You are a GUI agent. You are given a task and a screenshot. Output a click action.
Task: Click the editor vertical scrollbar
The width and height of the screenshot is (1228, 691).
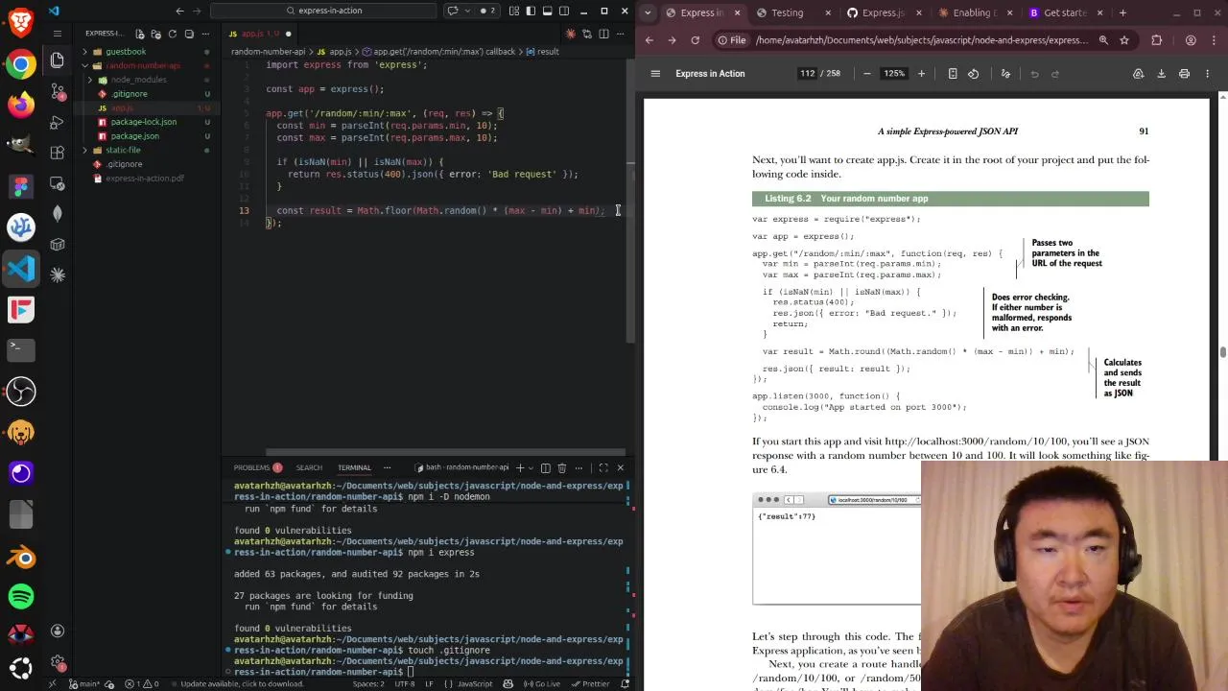630,202
